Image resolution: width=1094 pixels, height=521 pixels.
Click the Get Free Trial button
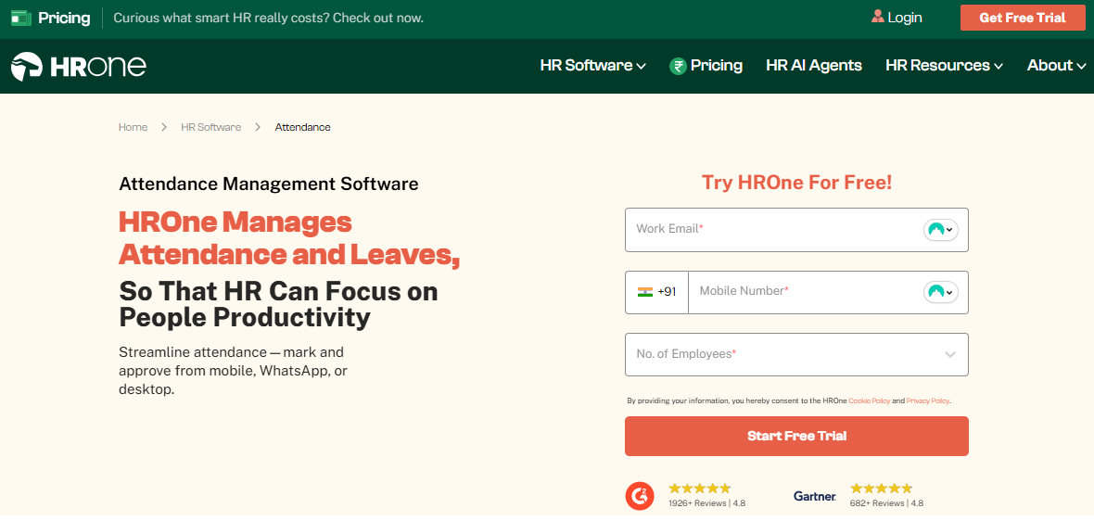coord(1022,18)
